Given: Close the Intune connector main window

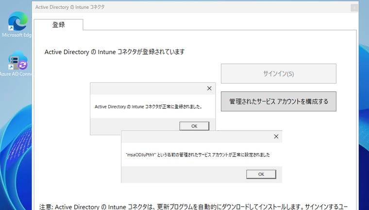Looking at the screenshot, I should point(354,8).
